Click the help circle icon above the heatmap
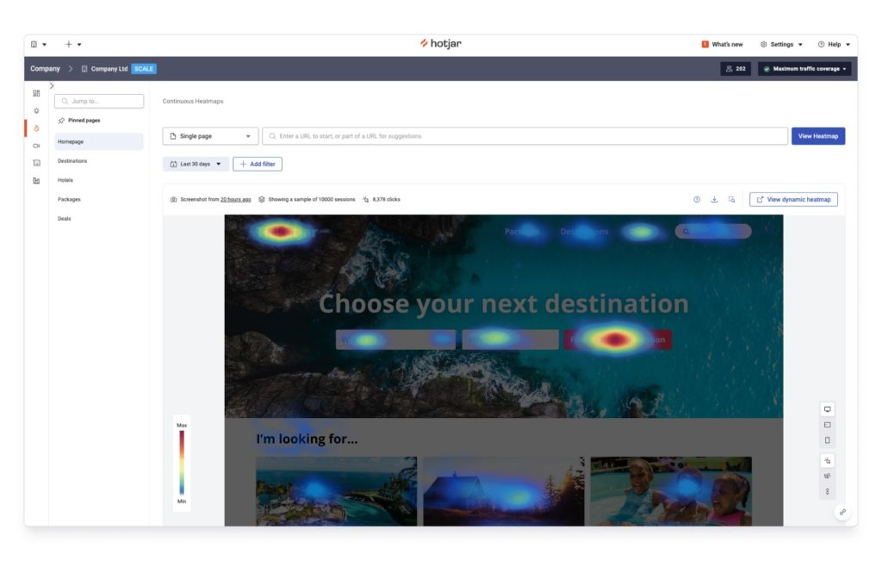Screen dimensions: 882x561 (696, 198)
